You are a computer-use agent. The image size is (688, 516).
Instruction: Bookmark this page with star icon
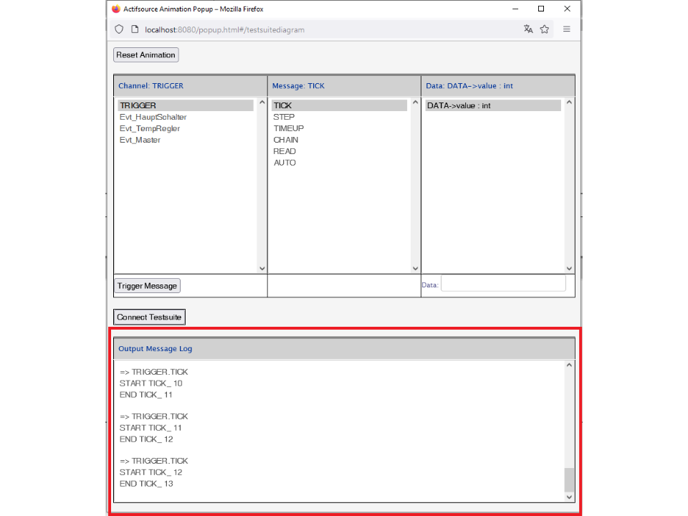(x=545, y=29)
